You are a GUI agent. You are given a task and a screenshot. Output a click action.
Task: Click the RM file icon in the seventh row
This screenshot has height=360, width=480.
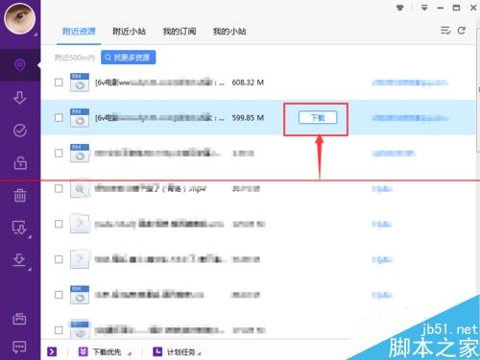pyautogui.click(x=80, y=295)
